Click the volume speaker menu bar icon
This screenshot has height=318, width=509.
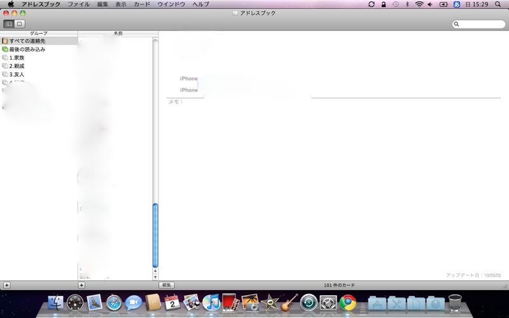(431, 4)
